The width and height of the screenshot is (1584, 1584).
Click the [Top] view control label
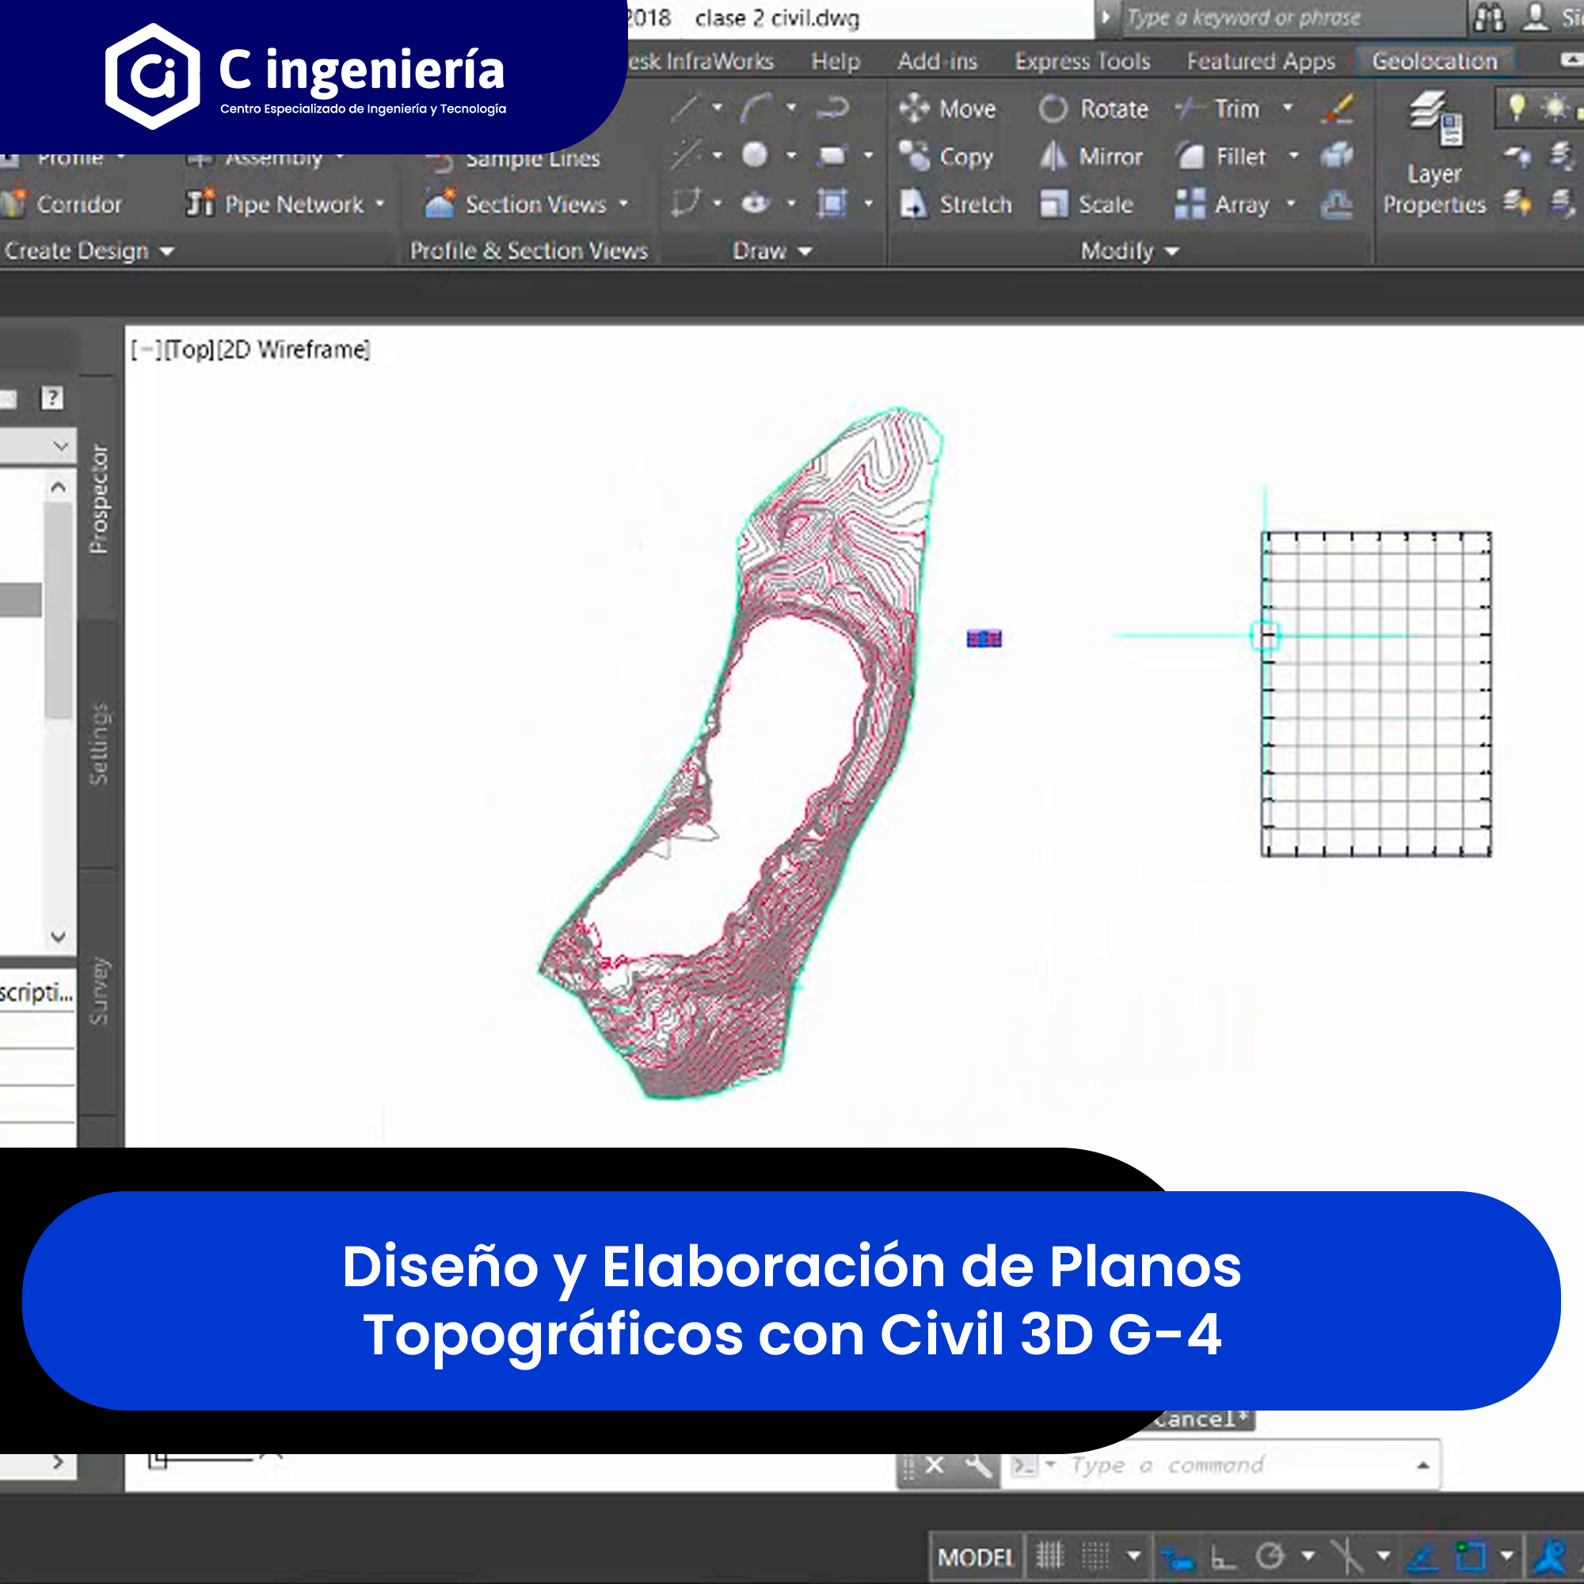click(x=189, y=350)
